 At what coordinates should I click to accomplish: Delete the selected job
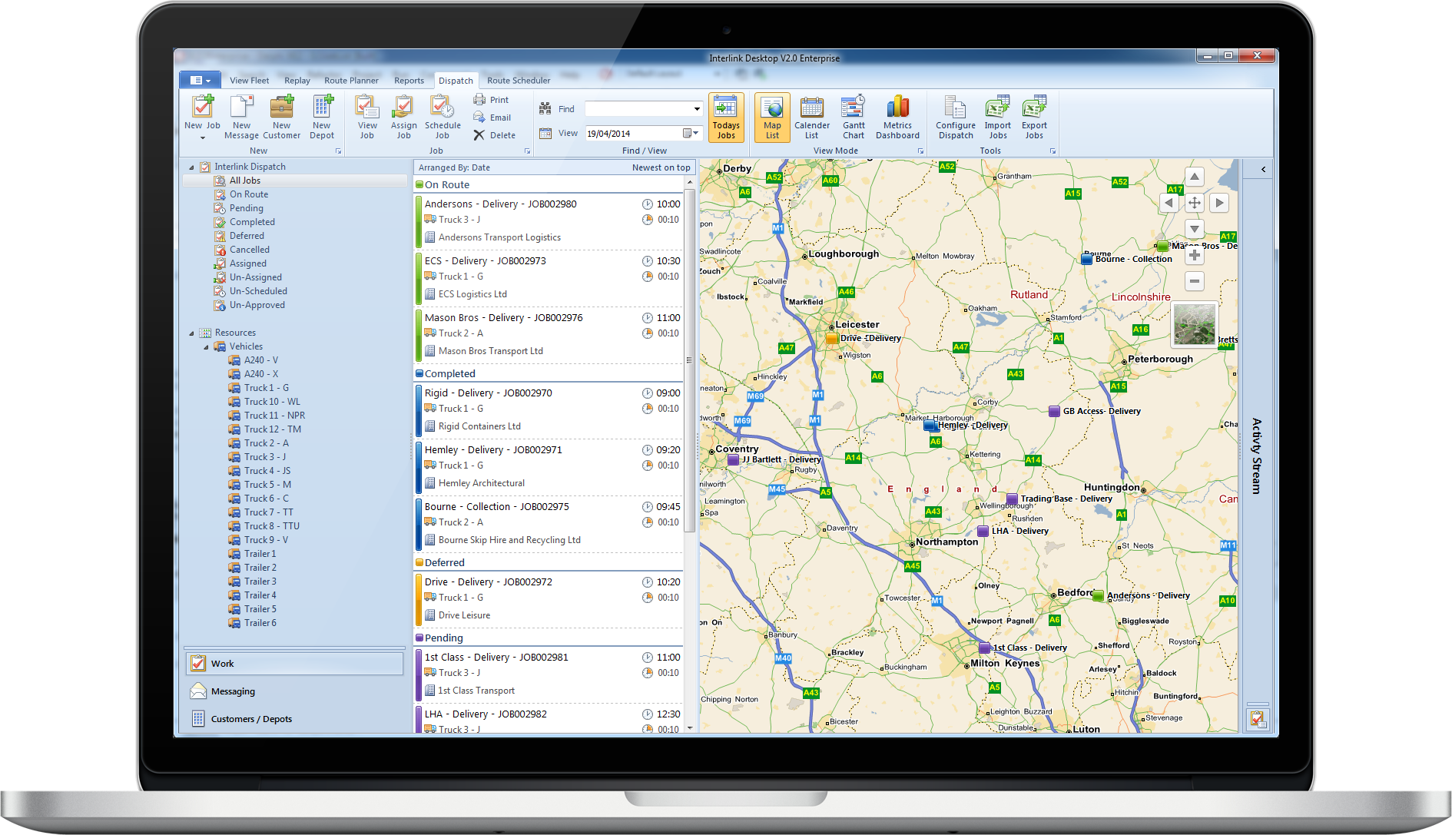coord(494,135)
